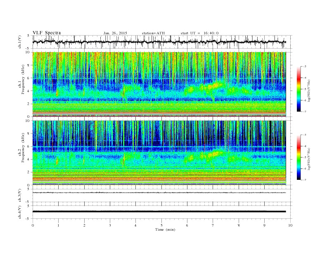Click the "8" kHz tick on ch.1 spectrogram

pos(29,65)
